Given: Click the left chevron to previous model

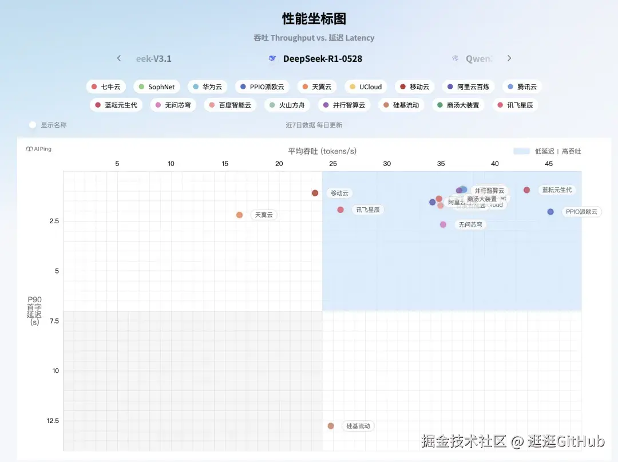Looking at the screenshot, I should point(118,58).
